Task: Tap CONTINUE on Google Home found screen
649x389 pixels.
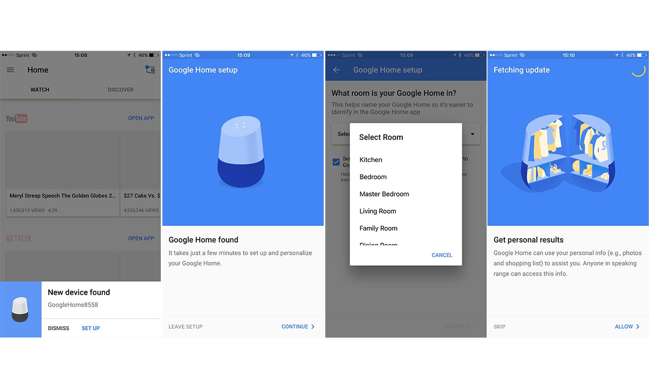Action: click(298, 327)
